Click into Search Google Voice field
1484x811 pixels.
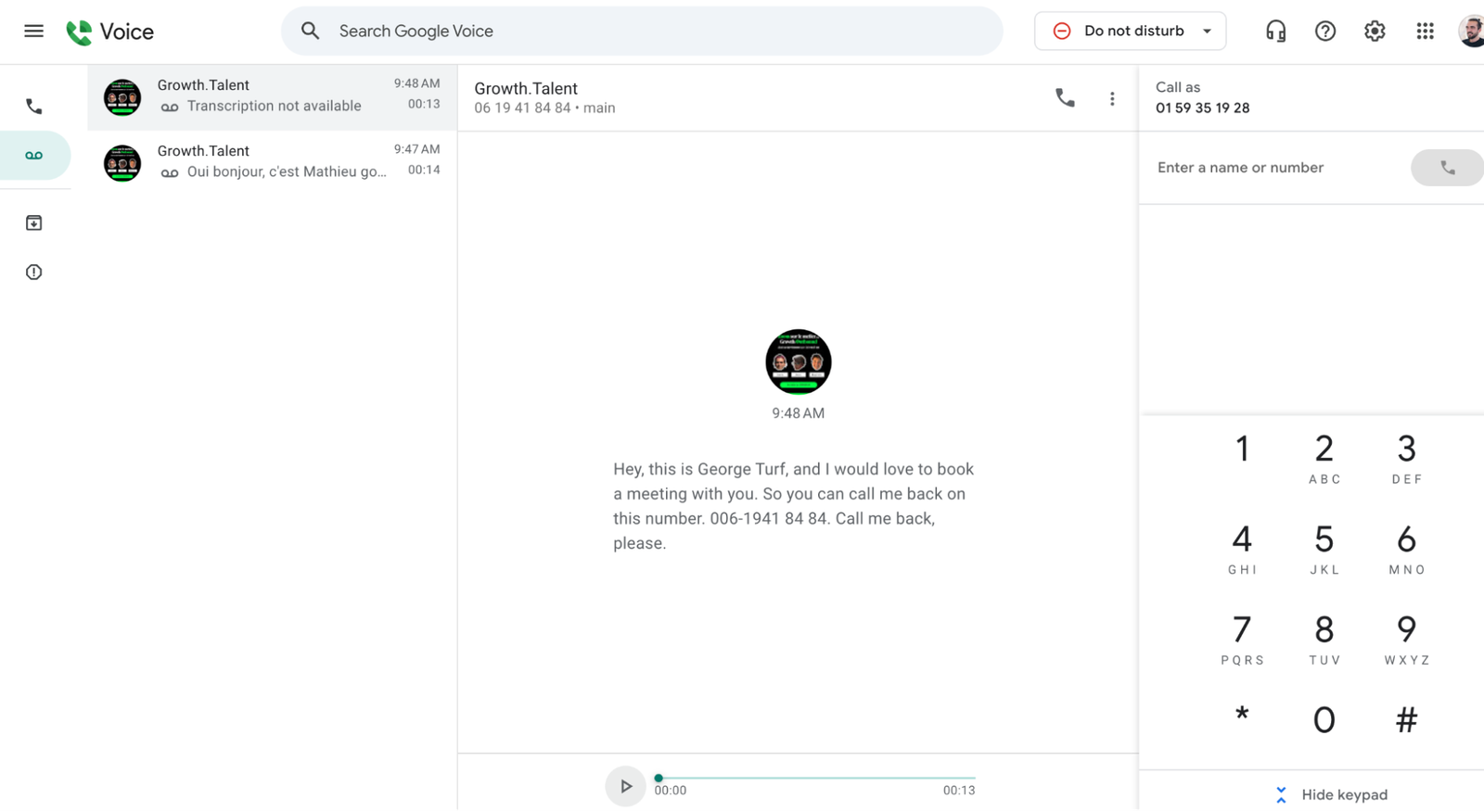click(642, 31)
